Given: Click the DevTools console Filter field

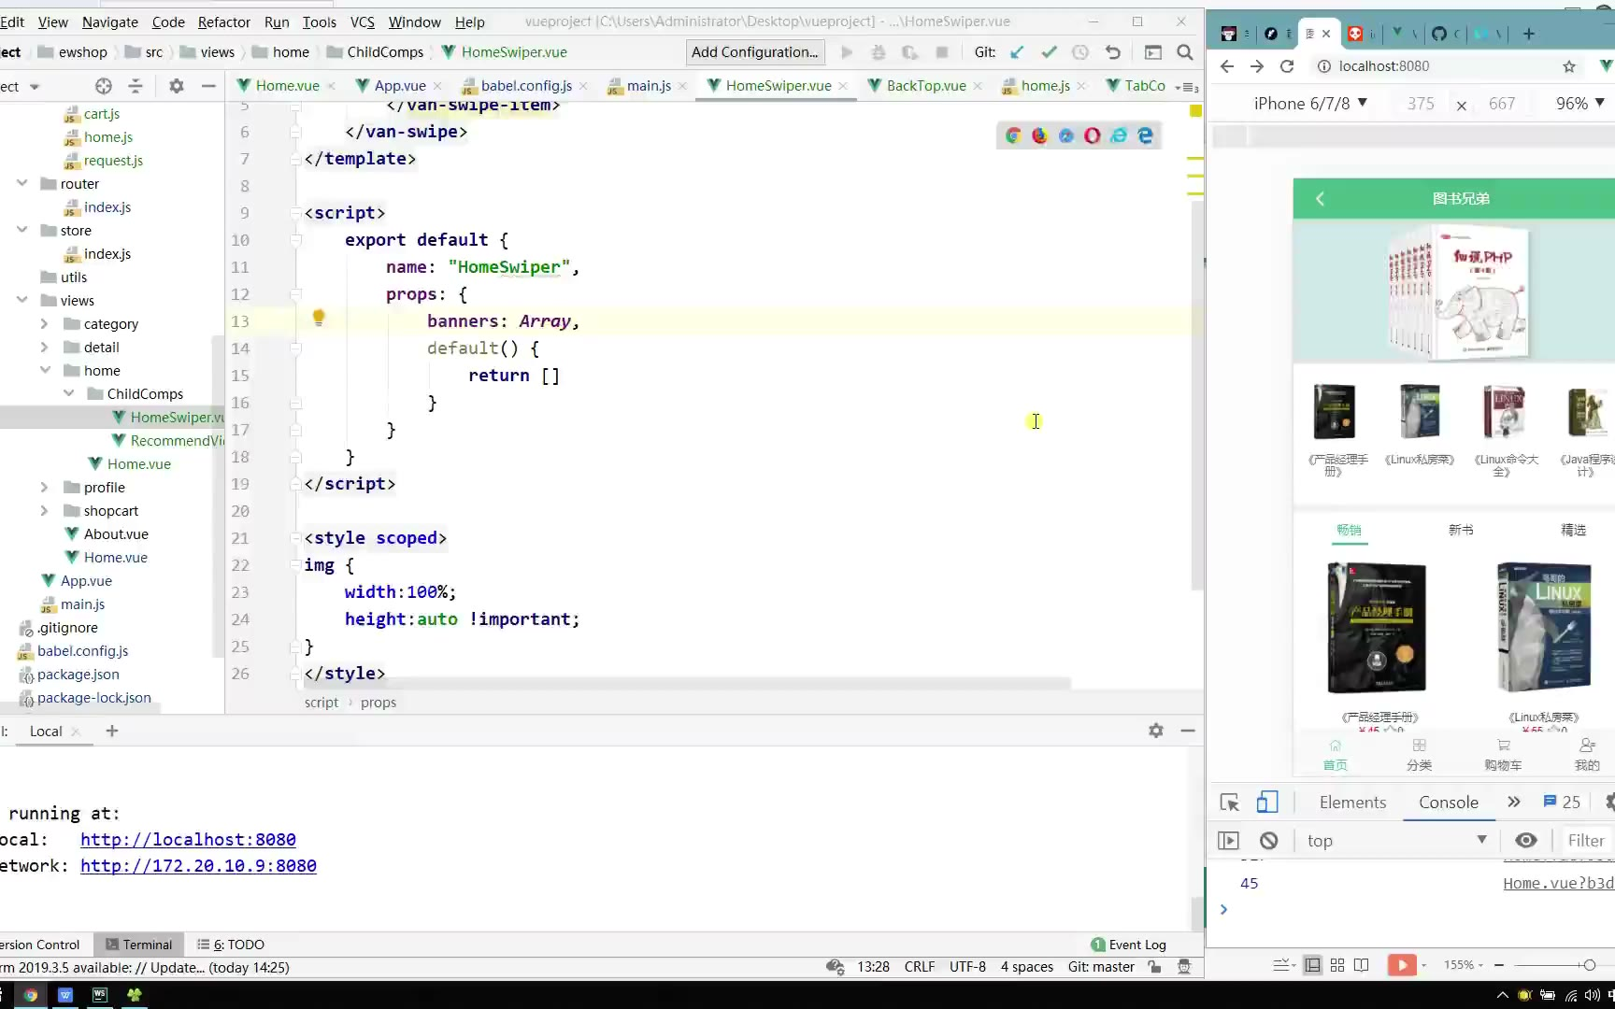Looking at the screenshot, I should 1585,840.
